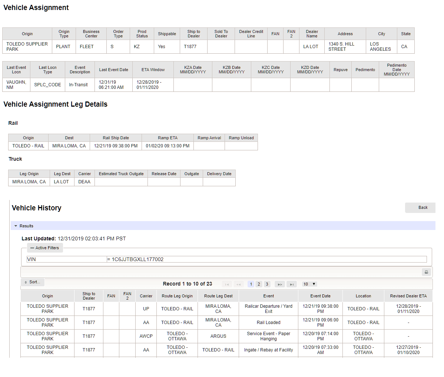Click the VIN filter name field

67,259
